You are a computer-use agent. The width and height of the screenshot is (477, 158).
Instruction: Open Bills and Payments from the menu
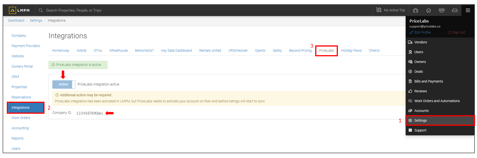tap(440, 81)
